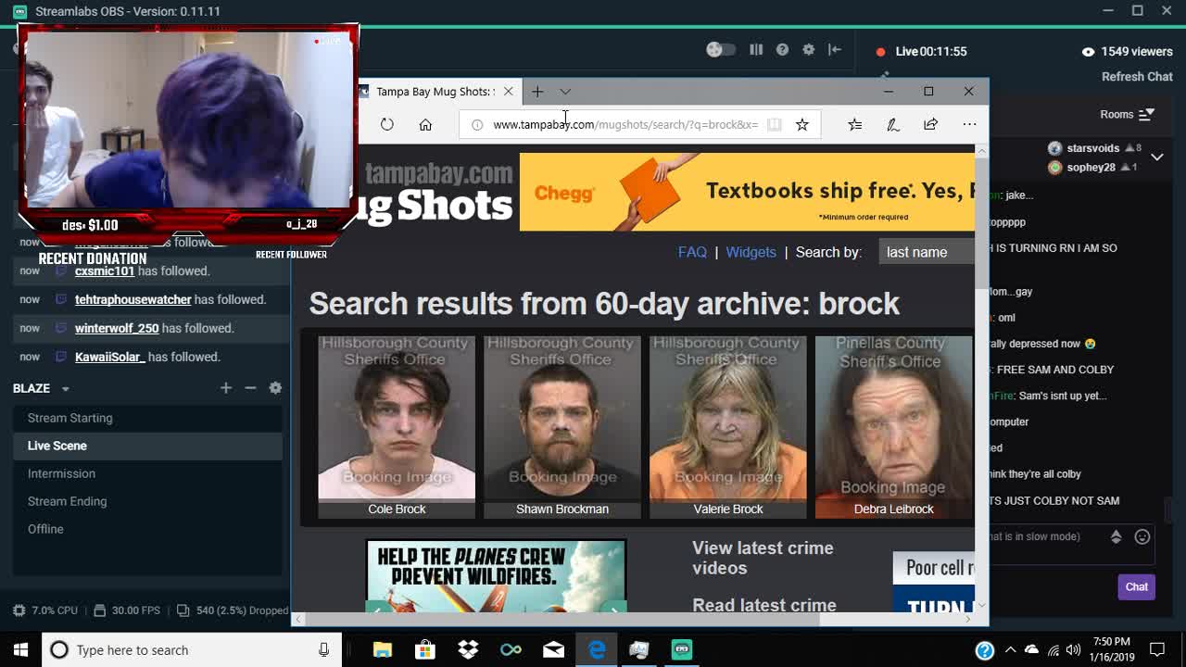
Task: Click the Chegg textbooks banner ad
Action: (x=747, y=192)
